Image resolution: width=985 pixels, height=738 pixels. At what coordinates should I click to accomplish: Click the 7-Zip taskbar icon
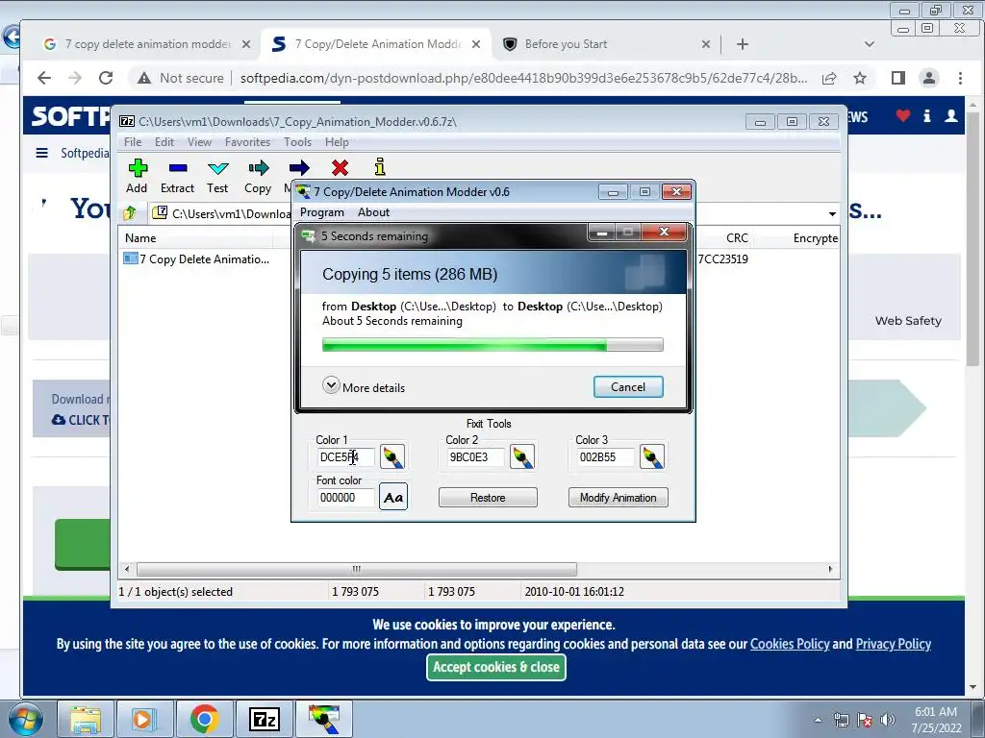click(264, 719)
